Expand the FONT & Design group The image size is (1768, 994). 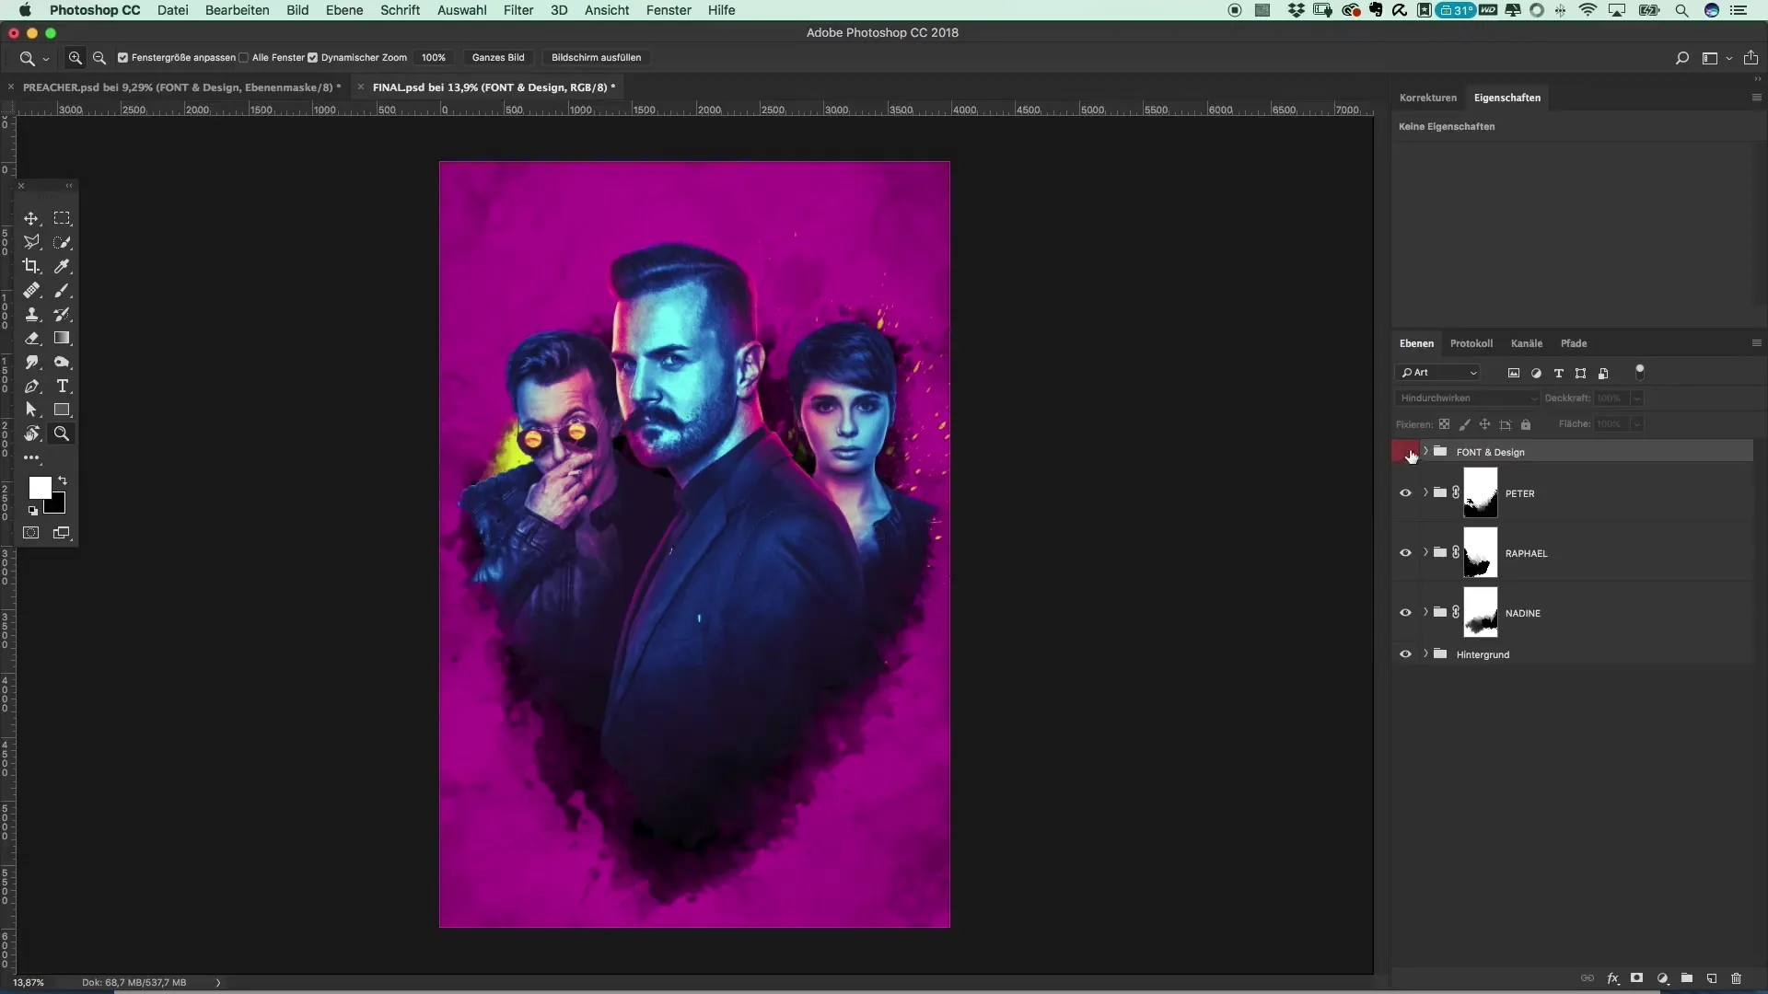[x=1425, y=451]
